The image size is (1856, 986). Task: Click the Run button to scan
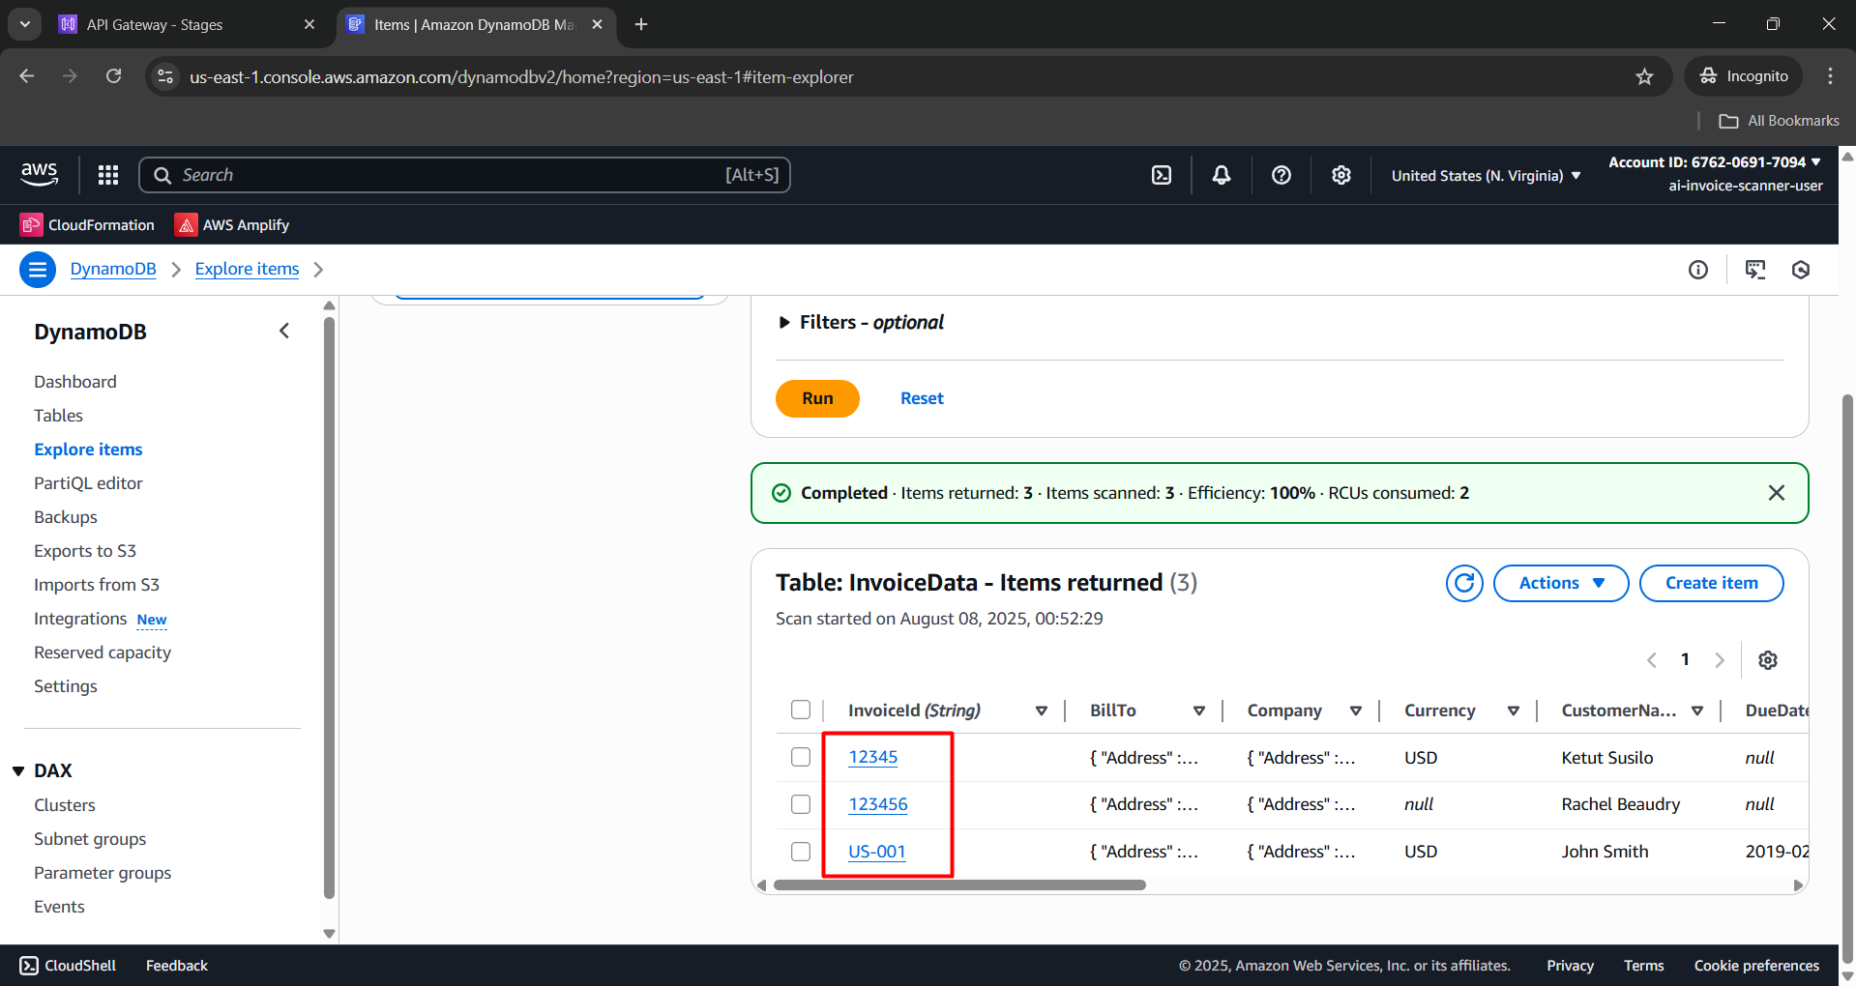tap(817, 398)
